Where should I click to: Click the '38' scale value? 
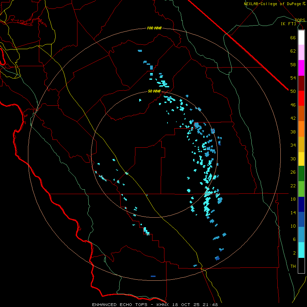293,132
